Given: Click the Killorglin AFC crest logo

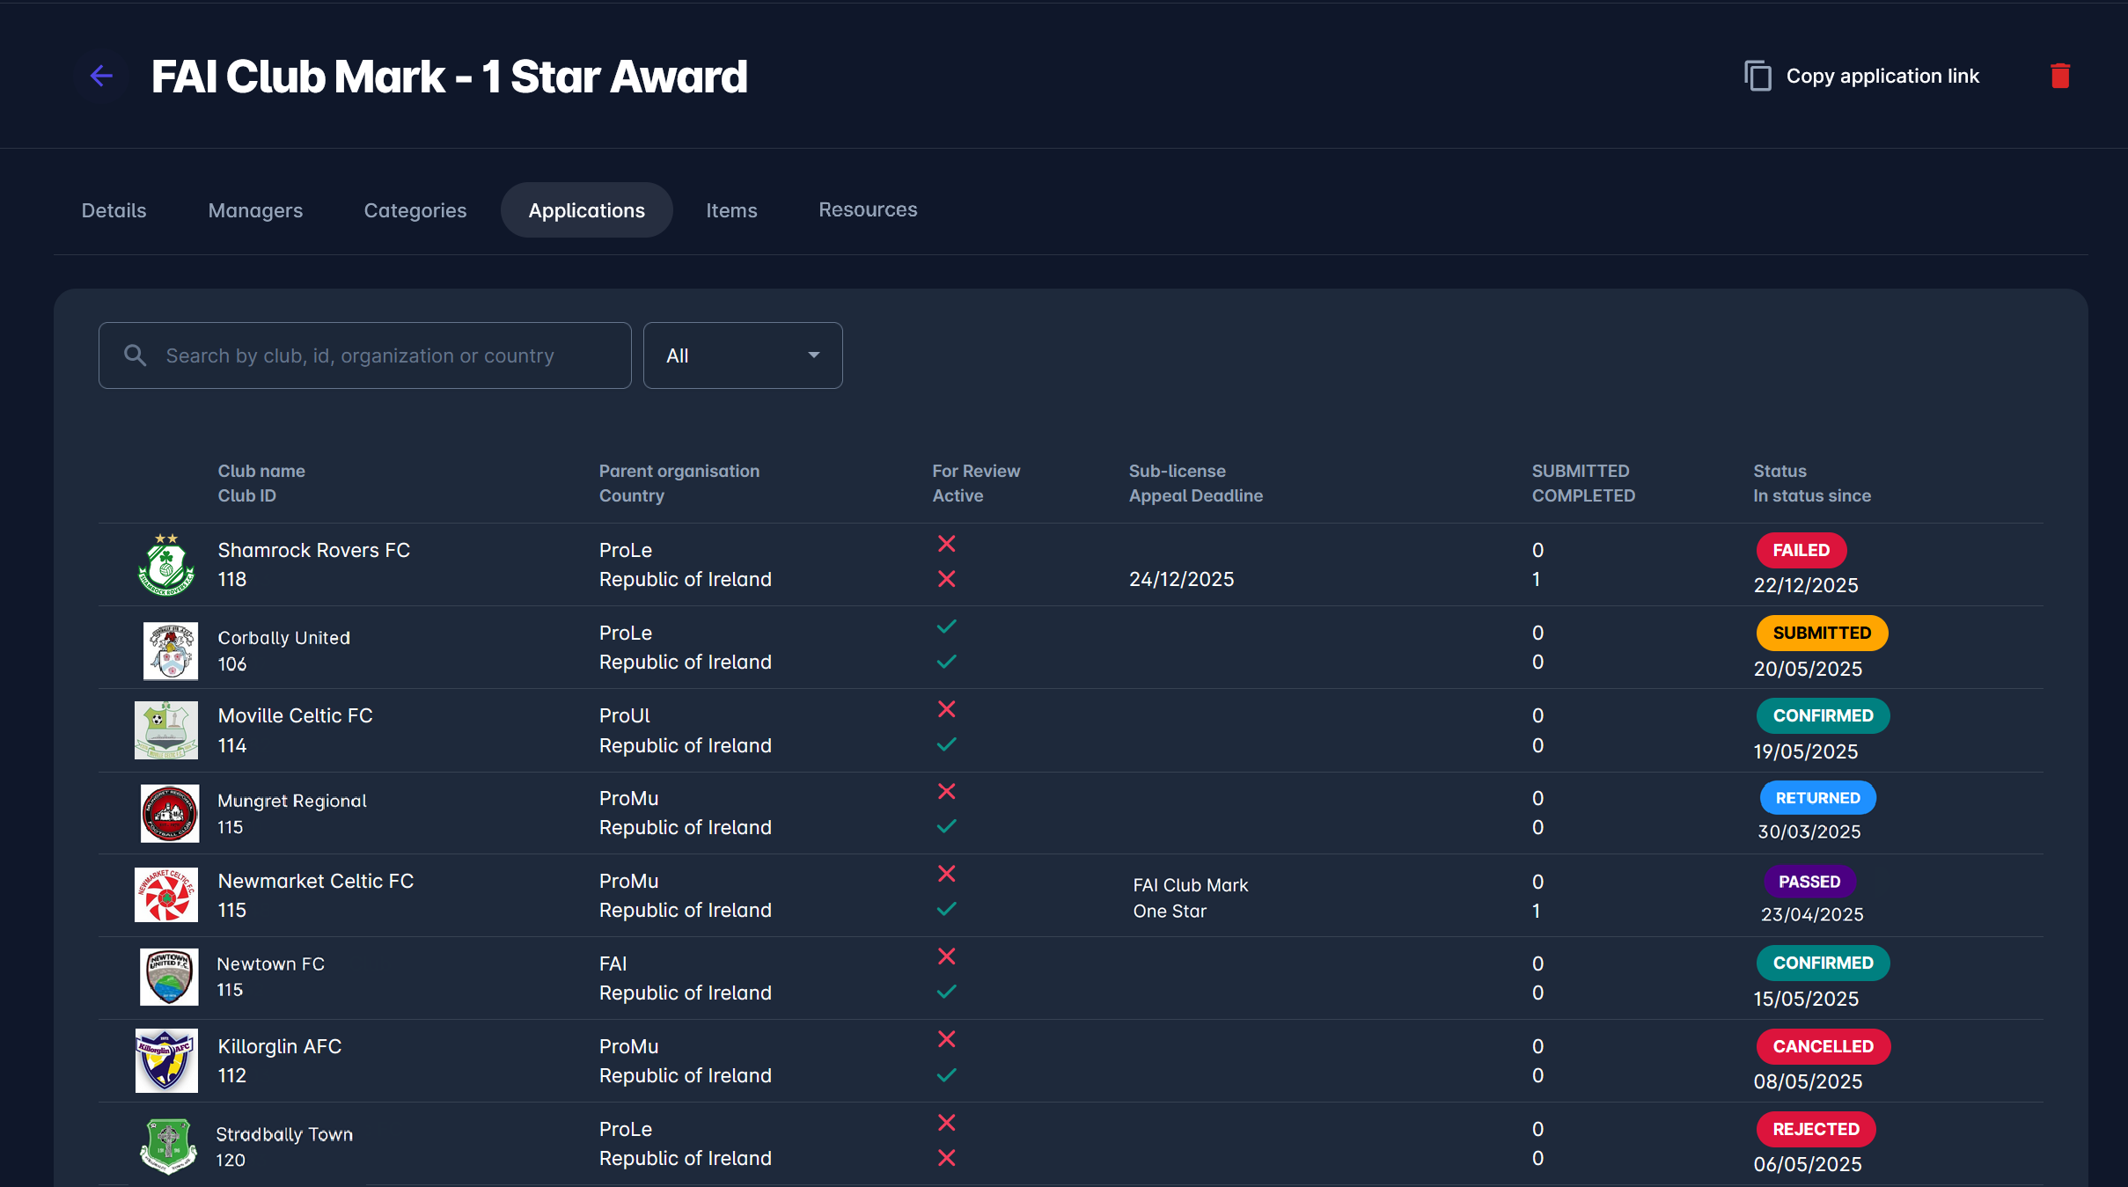Looking at the screenshot, I should [x=166, y=1060].
